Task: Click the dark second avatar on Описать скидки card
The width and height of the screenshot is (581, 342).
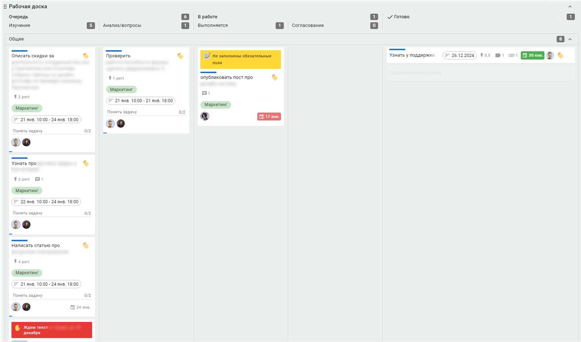Action: [27, 142]
